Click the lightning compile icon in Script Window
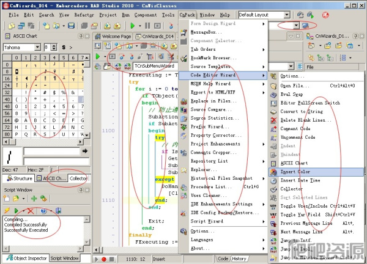The height and width of the screenshot is (264, 367). pyautogui.click(x=7, y=210)
